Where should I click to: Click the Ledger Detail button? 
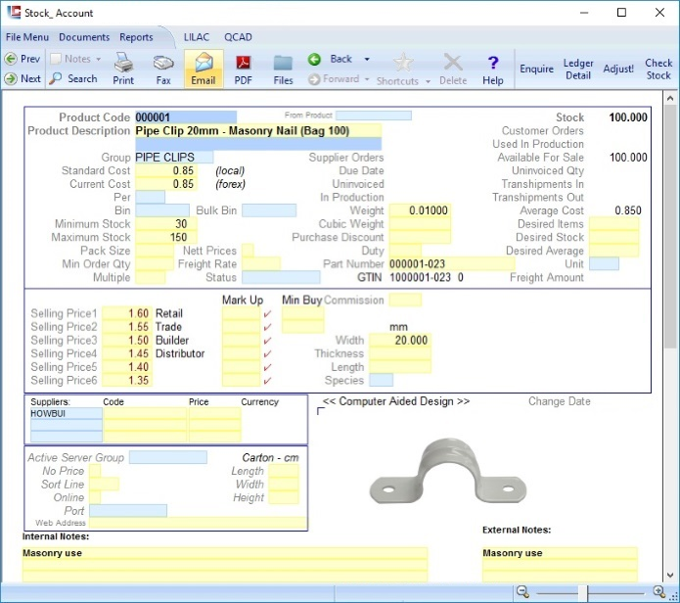pos(578,70)
